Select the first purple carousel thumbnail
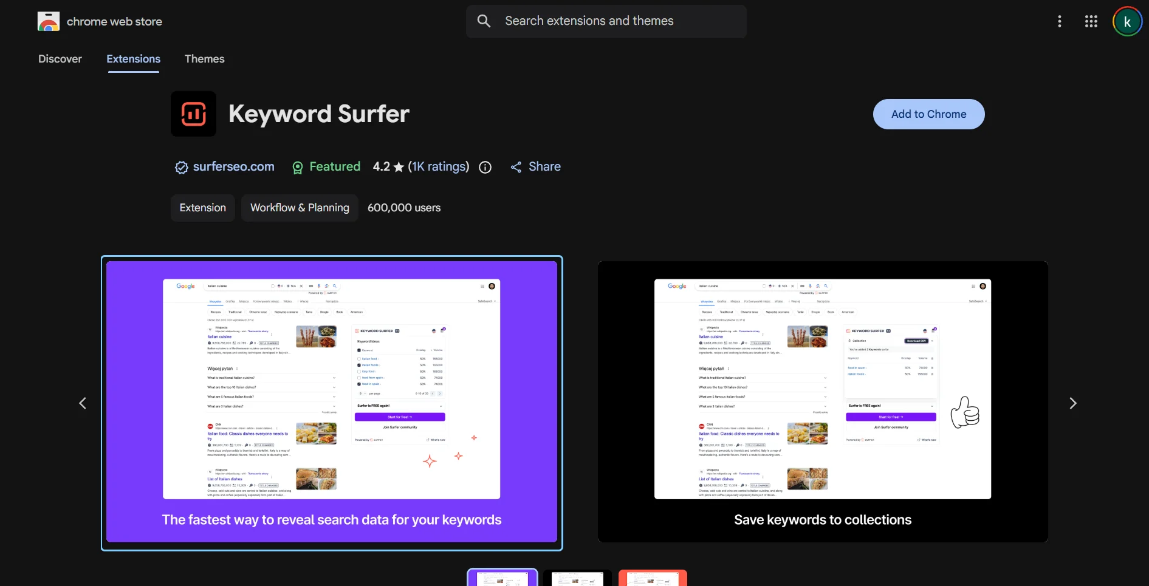Image resolution: width=1149 pixels, height=586 pixels. pos(502,577)
